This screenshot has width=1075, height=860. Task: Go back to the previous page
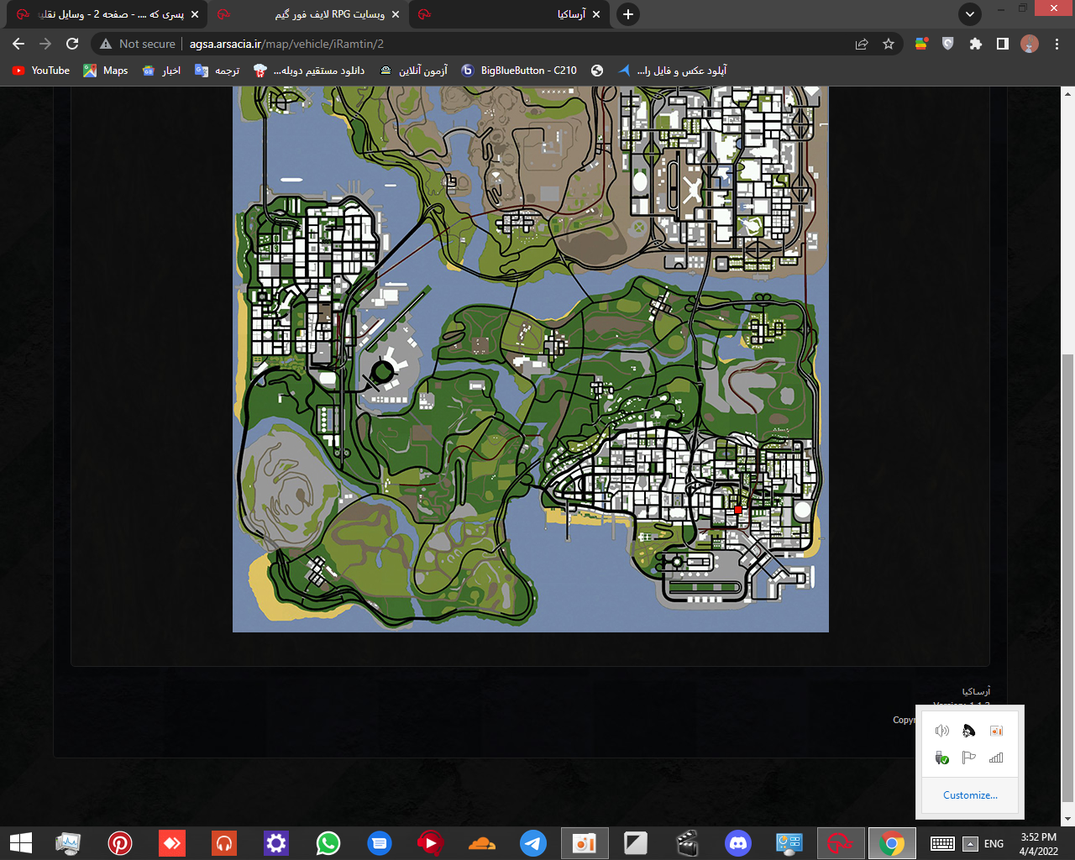[18, 44]
